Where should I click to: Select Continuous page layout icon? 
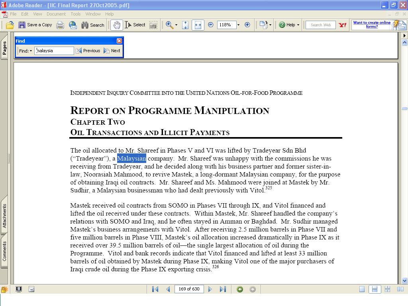375,289
